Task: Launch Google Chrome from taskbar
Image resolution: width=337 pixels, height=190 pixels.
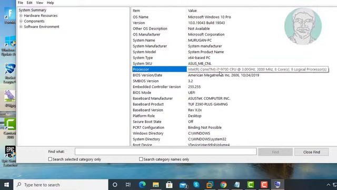Action: (x=223, y=185)
